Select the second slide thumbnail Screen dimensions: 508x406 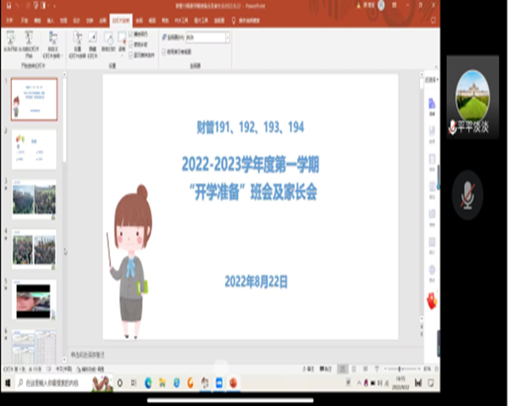tap(35, 149)
